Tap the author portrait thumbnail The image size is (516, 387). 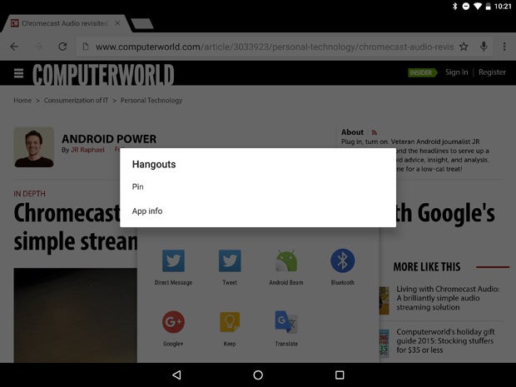click(34, 147)
